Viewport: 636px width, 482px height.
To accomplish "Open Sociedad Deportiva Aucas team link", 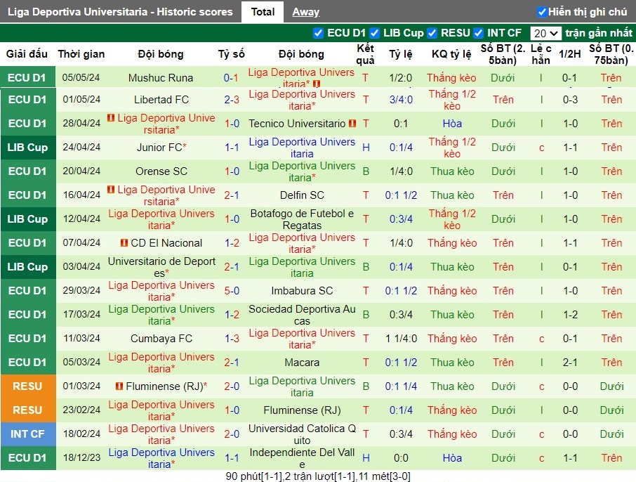I will point(302,315).
